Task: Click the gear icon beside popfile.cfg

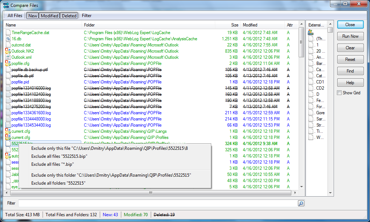Action: (x=8, y=63)
